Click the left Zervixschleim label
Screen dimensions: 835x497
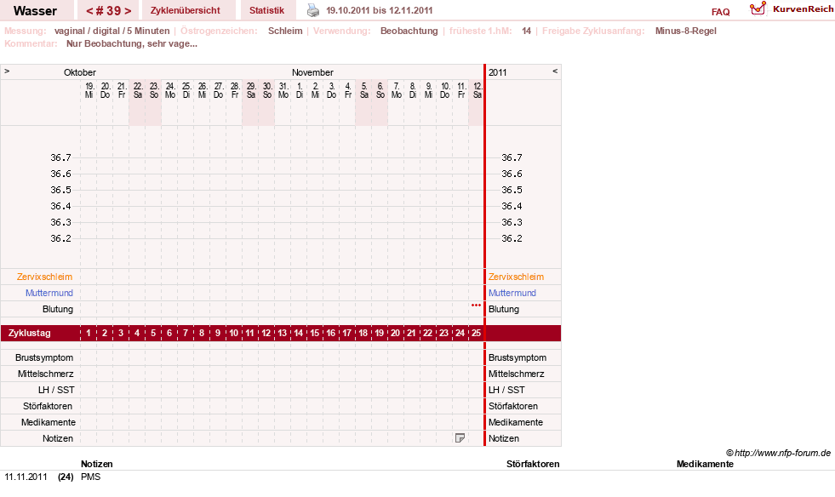pos(45,277)
